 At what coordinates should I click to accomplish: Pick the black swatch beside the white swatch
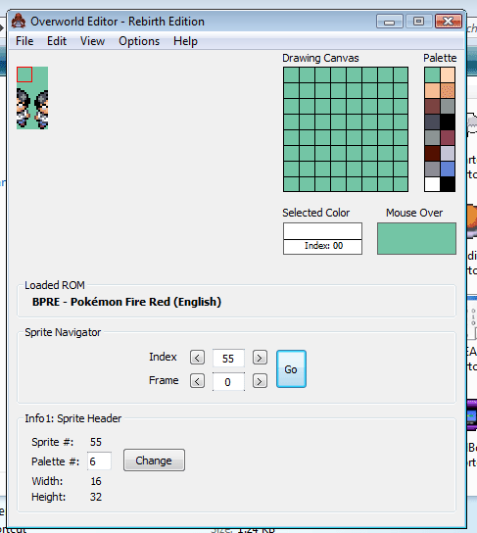[448, 184]
